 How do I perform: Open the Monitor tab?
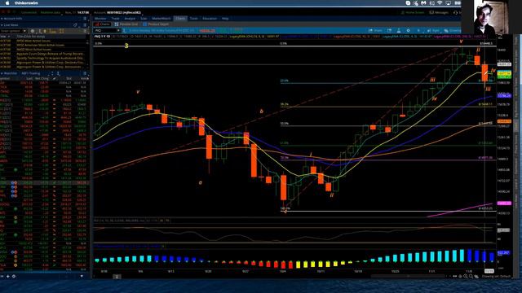(x=100, y=19)
